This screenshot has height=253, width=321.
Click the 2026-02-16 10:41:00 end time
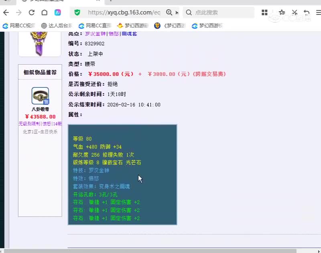134,105
